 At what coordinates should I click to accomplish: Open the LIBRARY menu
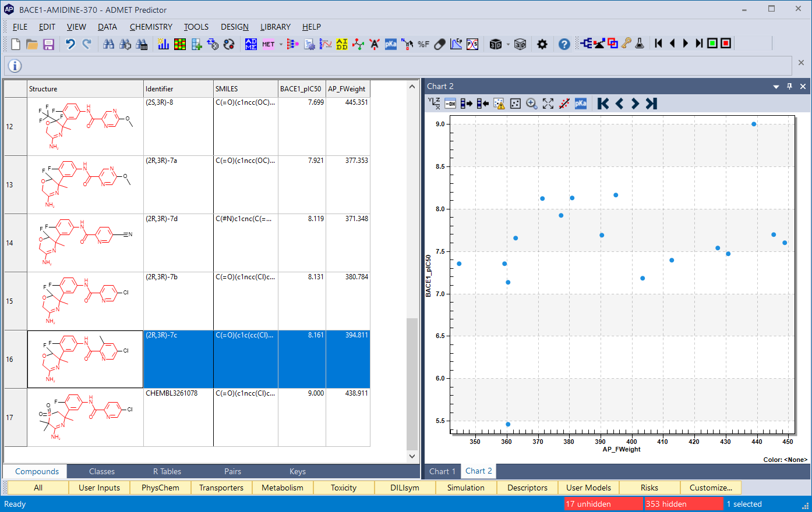click(276, 27)
